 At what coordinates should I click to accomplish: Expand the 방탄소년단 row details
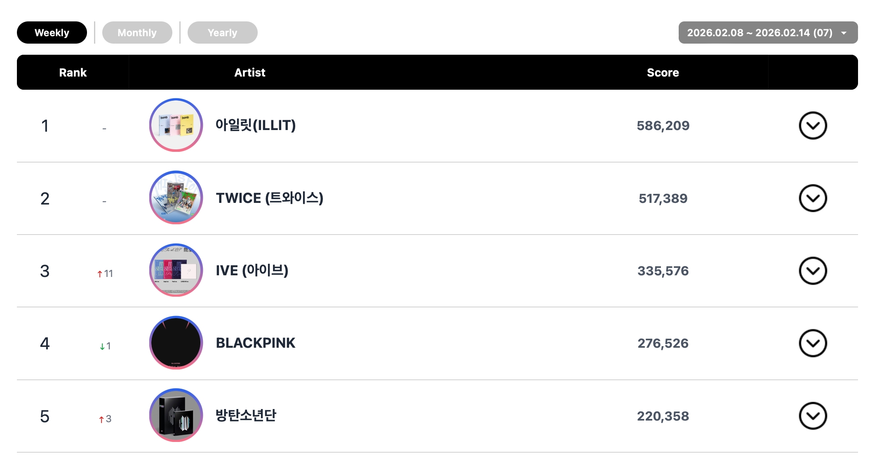coord(813,416)
